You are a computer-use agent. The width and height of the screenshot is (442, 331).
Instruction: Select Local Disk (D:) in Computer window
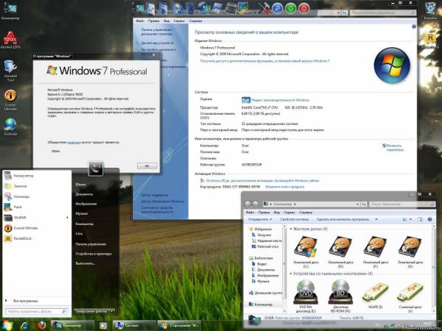340,252
